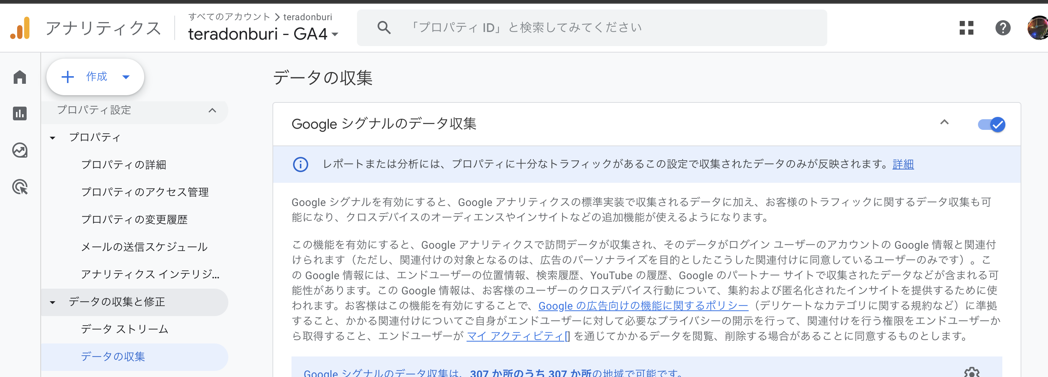Screen dimensions: 1048x377
Task: Open the Google 広告向け機能ポリシー link
Action: click(x=642, y=306)
